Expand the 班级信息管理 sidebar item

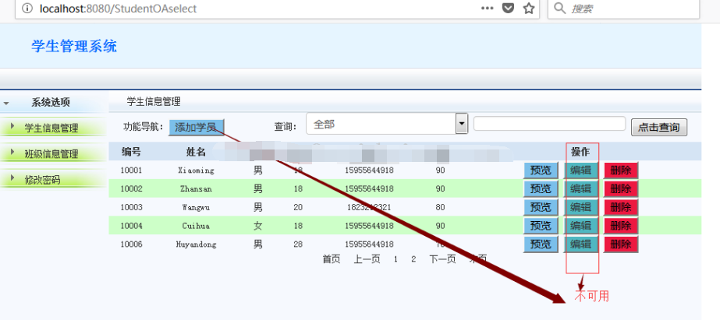51,153
